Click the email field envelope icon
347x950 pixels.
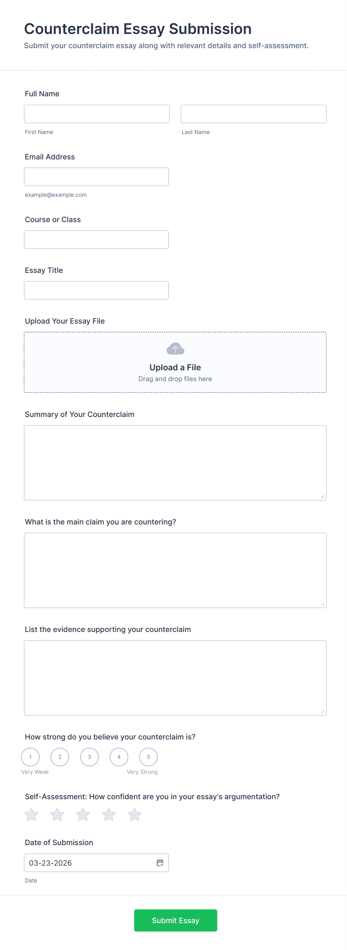[x=160, y=177]
